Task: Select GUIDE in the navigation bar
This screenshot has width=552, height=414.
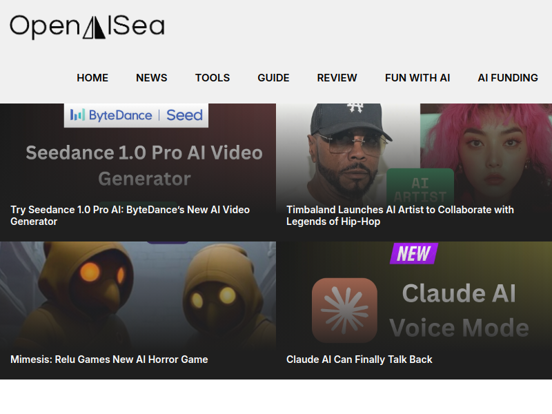Action: [x=273, y=78]
